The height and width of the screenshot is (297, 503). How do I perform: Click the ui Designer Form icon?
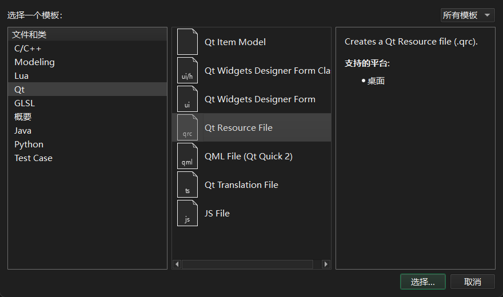click(187, 99)
